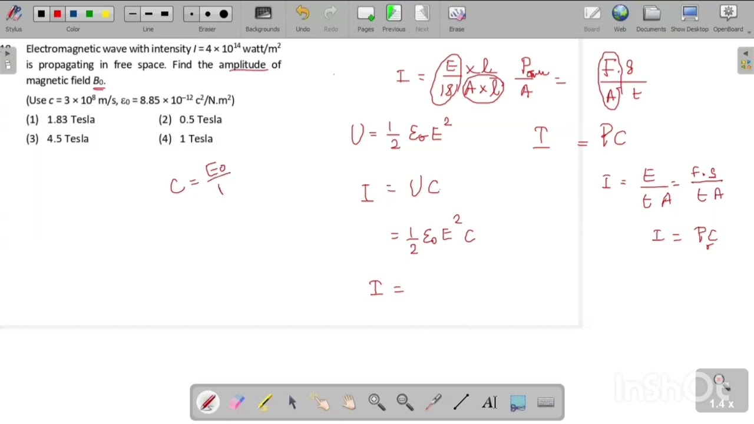
Task: Select the thick line width
Action: click(164, 14)
